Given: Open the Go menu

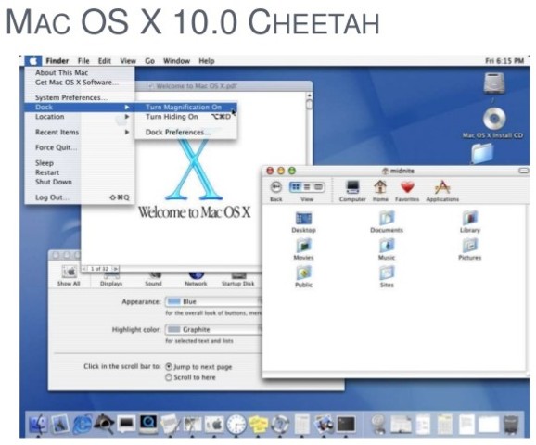Looking at the screenshot, I should pos(149,61).
